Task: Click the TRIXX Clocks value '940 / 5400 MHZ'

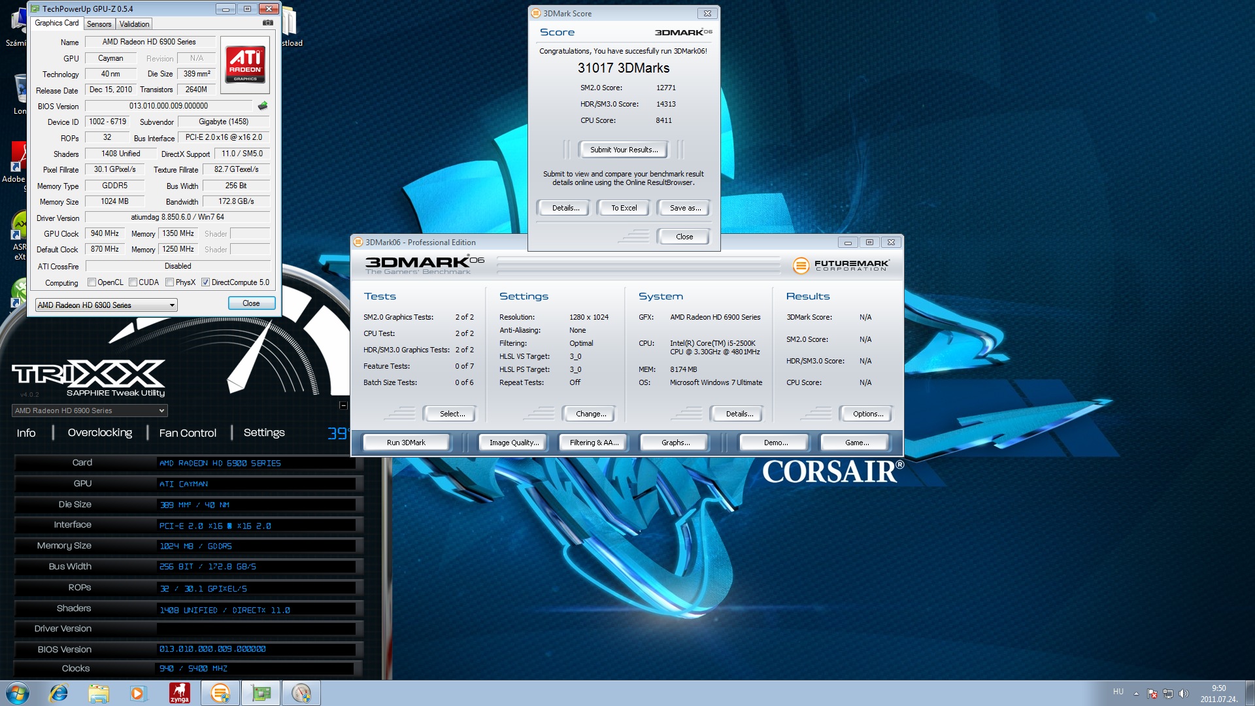Action: 193,669
